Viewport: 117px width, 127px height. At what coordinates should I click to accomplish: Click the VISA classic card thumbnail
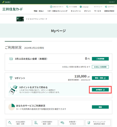[20, 19]
